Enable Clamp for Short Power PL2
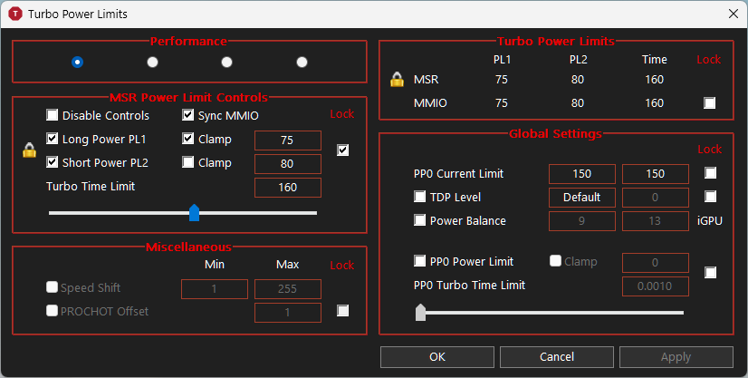This screenshot has height=378, width=748. [x=188, y=163]
